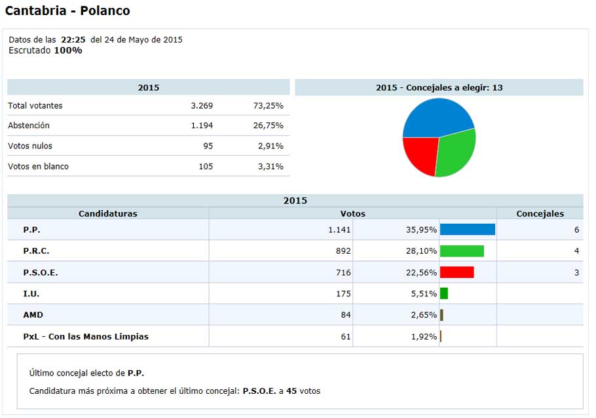The height and width of the screenshot is (418, 596).
Task: Select the red pie chart segment
Action: 419,154
